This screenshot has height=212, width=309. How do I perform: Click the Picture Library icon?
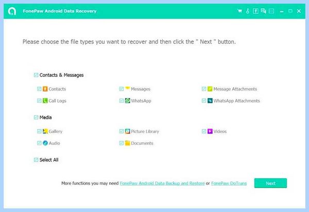(128, 131)
